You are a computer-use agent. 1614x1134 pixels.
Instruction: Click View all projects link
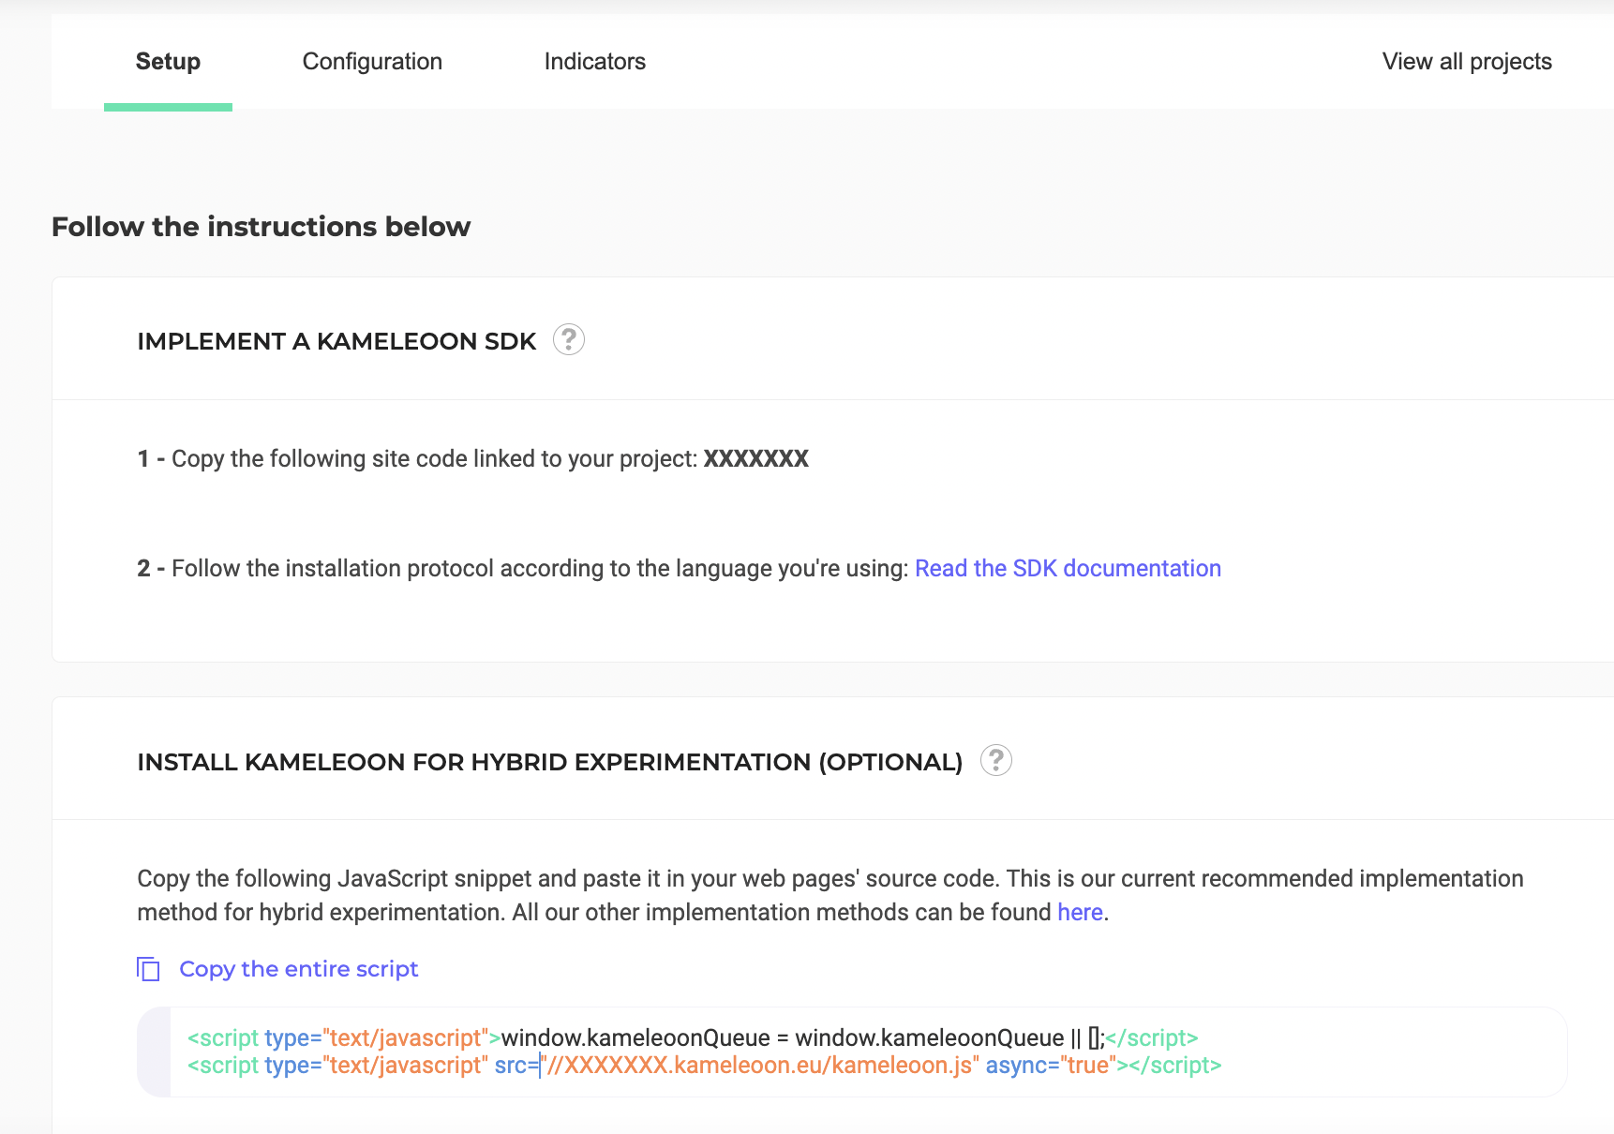point(1467,62)
